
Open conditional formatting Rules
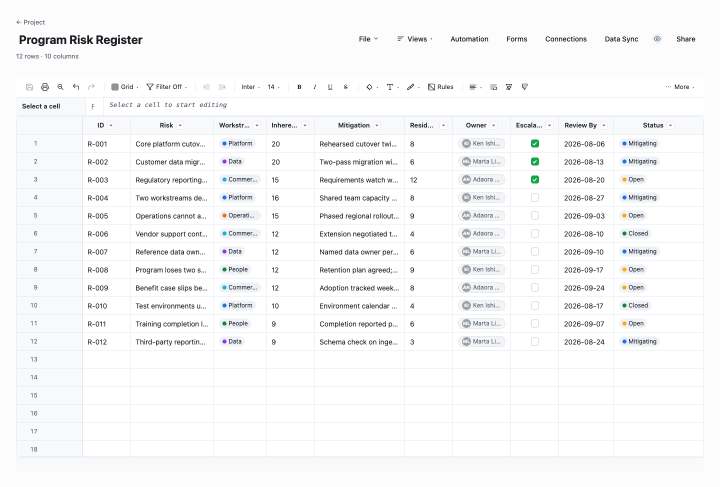click(441, 87)
